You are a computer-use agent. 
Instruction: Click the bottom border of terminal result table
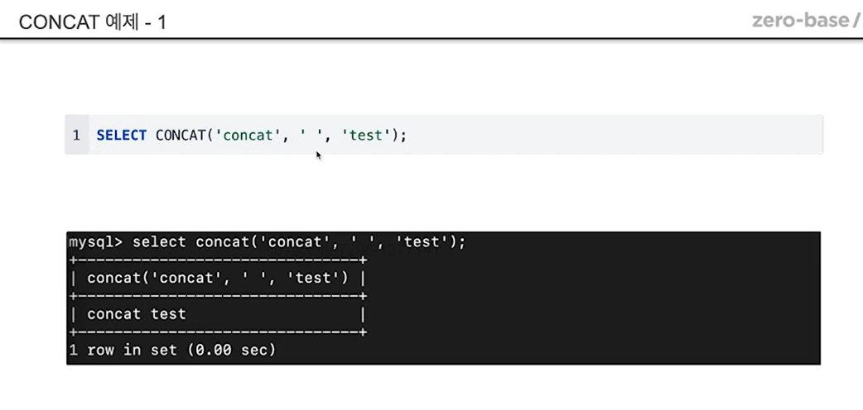[x=218, y=332]
